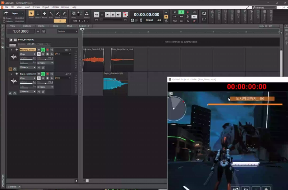This screenshot has width=288, height=190.
Task: Toggle global FX bypass in Mix module
Action: [175, 17]
